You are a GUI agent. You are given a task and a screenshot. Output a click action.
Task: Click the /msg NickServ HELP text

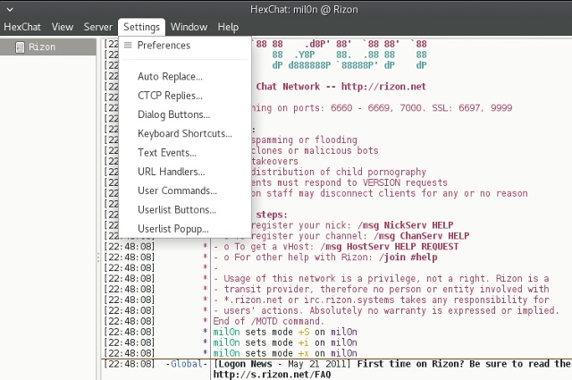point(405,225)
